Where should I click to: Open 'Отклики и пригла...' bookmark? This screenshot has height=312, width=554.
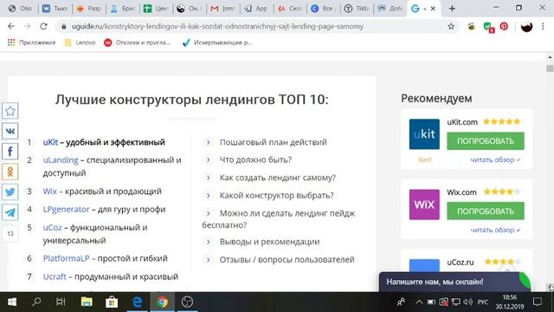pos(137,42)
